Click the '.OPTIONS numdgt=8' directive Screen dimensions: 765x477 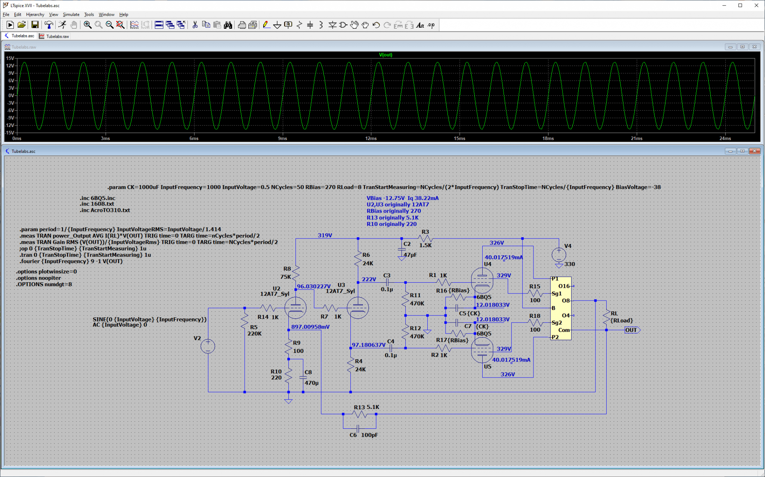click(x=44, y=284)
